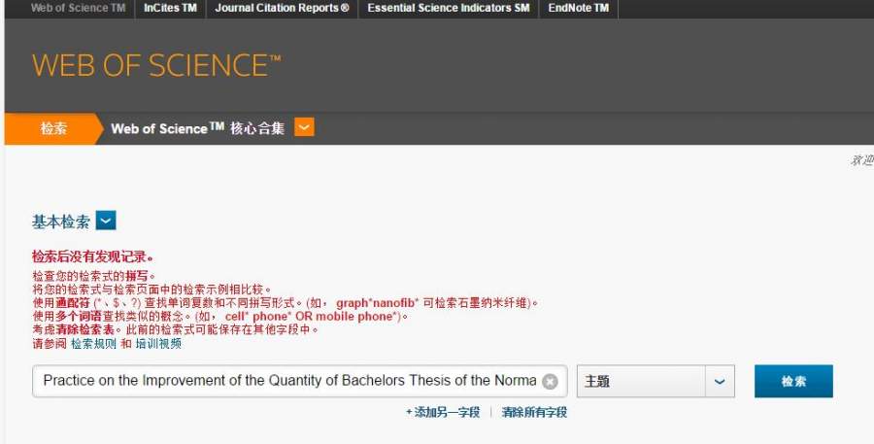Switch to InCites TM tab
The width and height of the screenshot is (874, 444).
click(x=170, y=9)
